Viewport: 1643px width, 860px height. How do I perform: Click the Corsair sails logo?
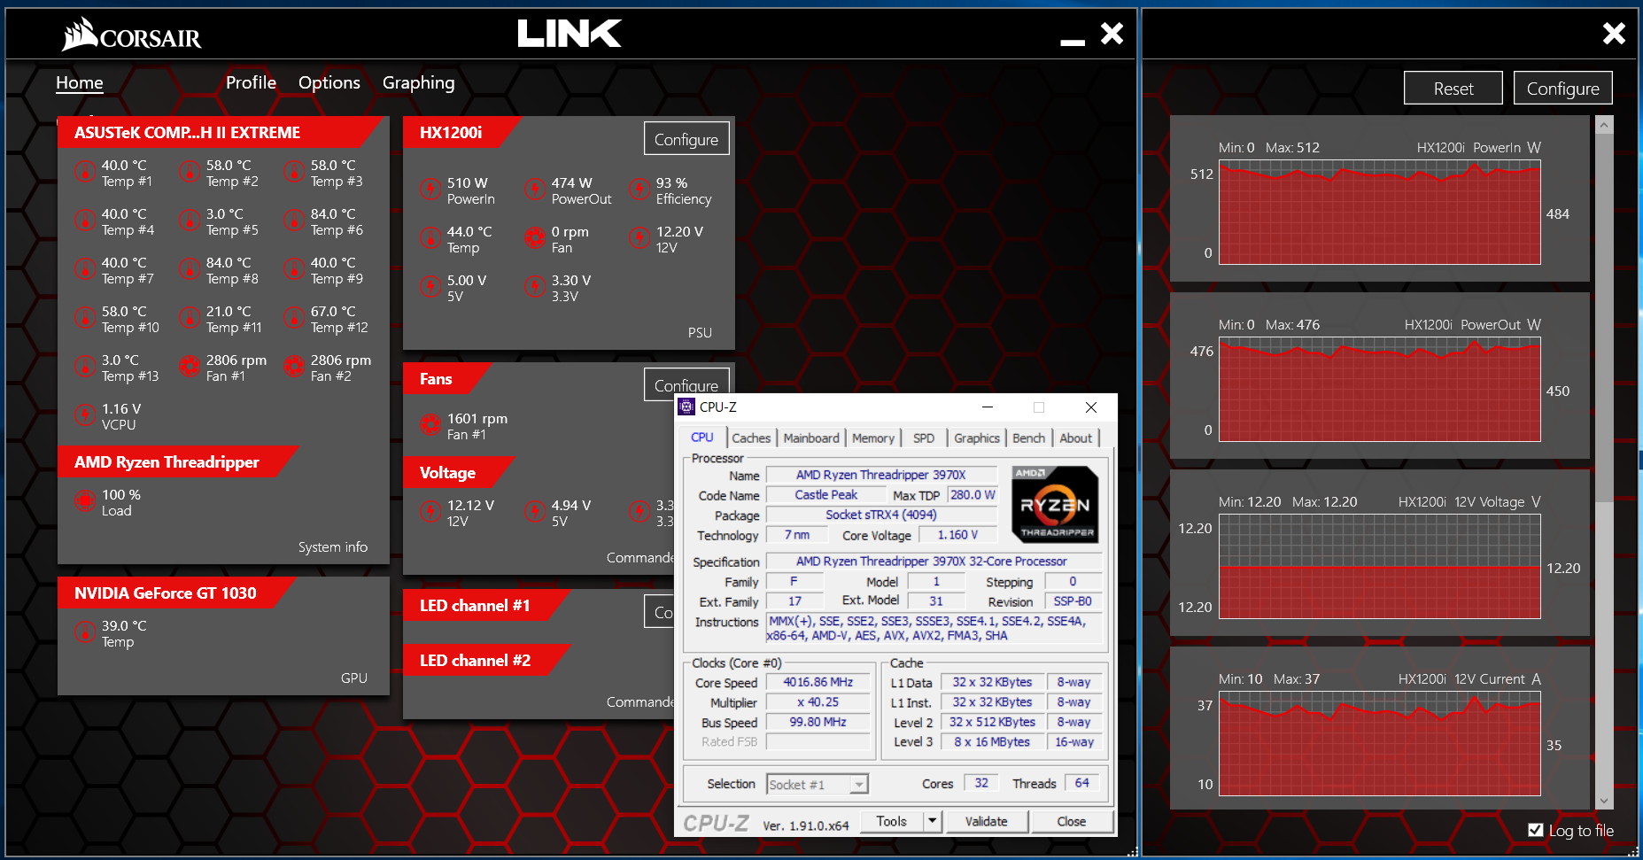[80, 34]
